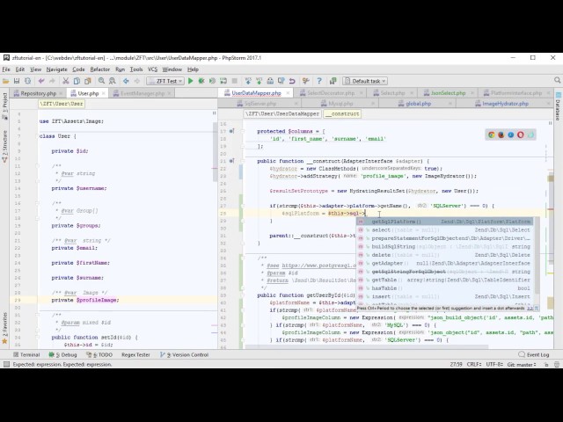This screenshot has height=422, width=563.
Task: Click the Back navigation arrow
Action: (126, 81)
